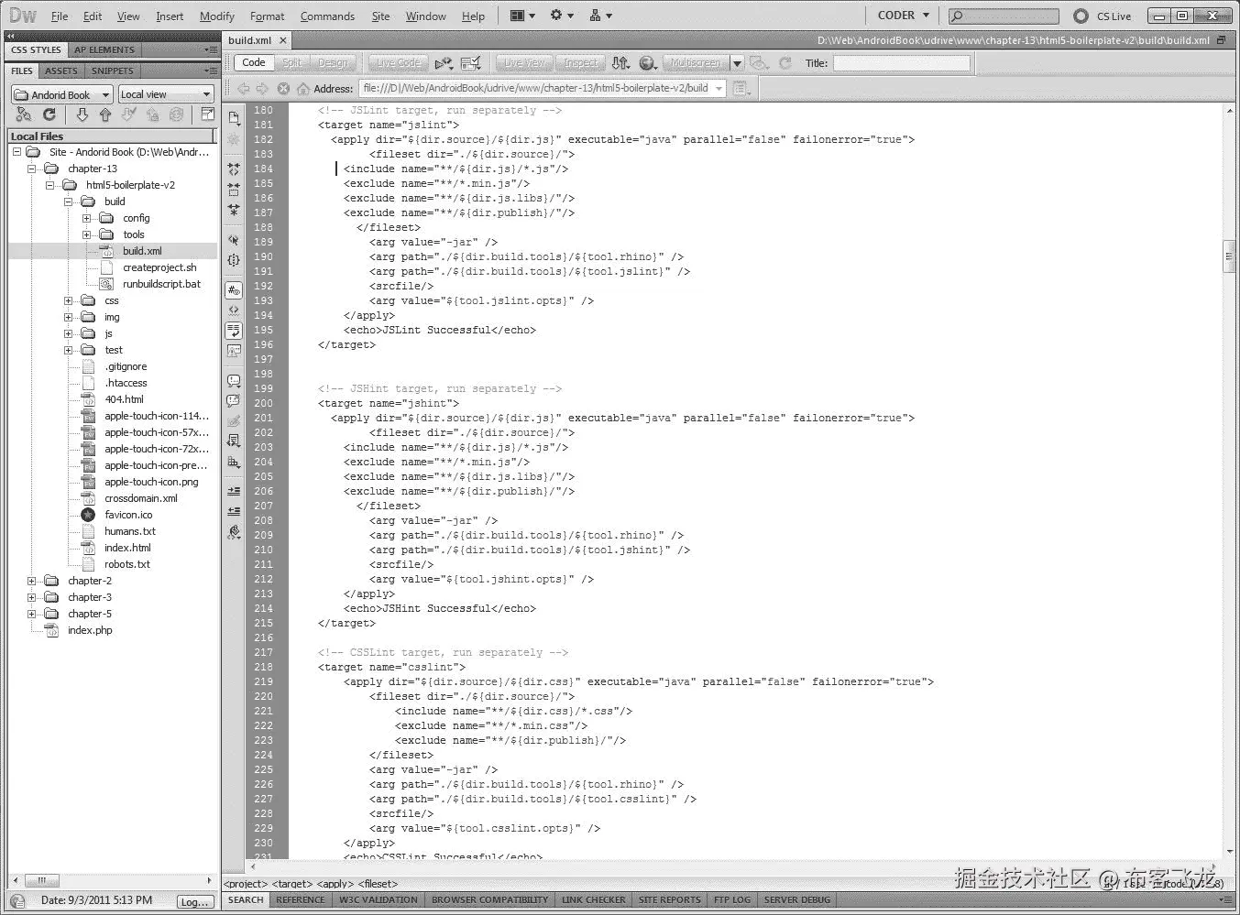Switch to the Snippets tab
Screen dimensions: 1240x915
[113, 71]
